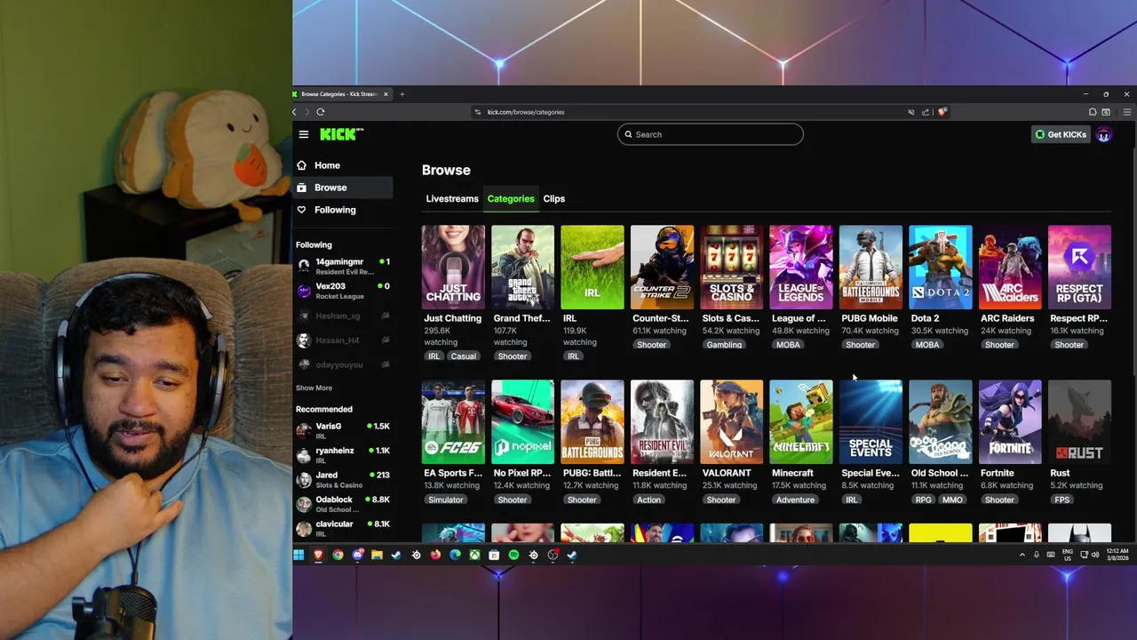Viewport: 1137px width, 640px height.
Task: Click the Simulator tag under EA Sports FC
Action: click(x=446, y=500)
